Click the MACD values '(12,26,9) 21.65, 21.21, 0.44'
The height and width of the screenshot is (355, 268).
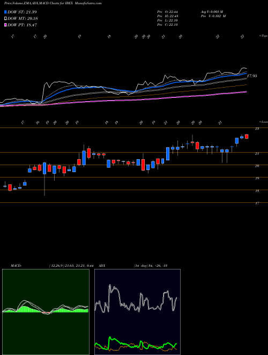(71, 266)
